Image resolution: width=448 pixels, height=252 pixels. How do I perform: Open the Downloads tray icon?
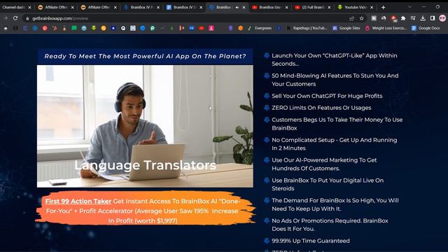tap(423, 18)
